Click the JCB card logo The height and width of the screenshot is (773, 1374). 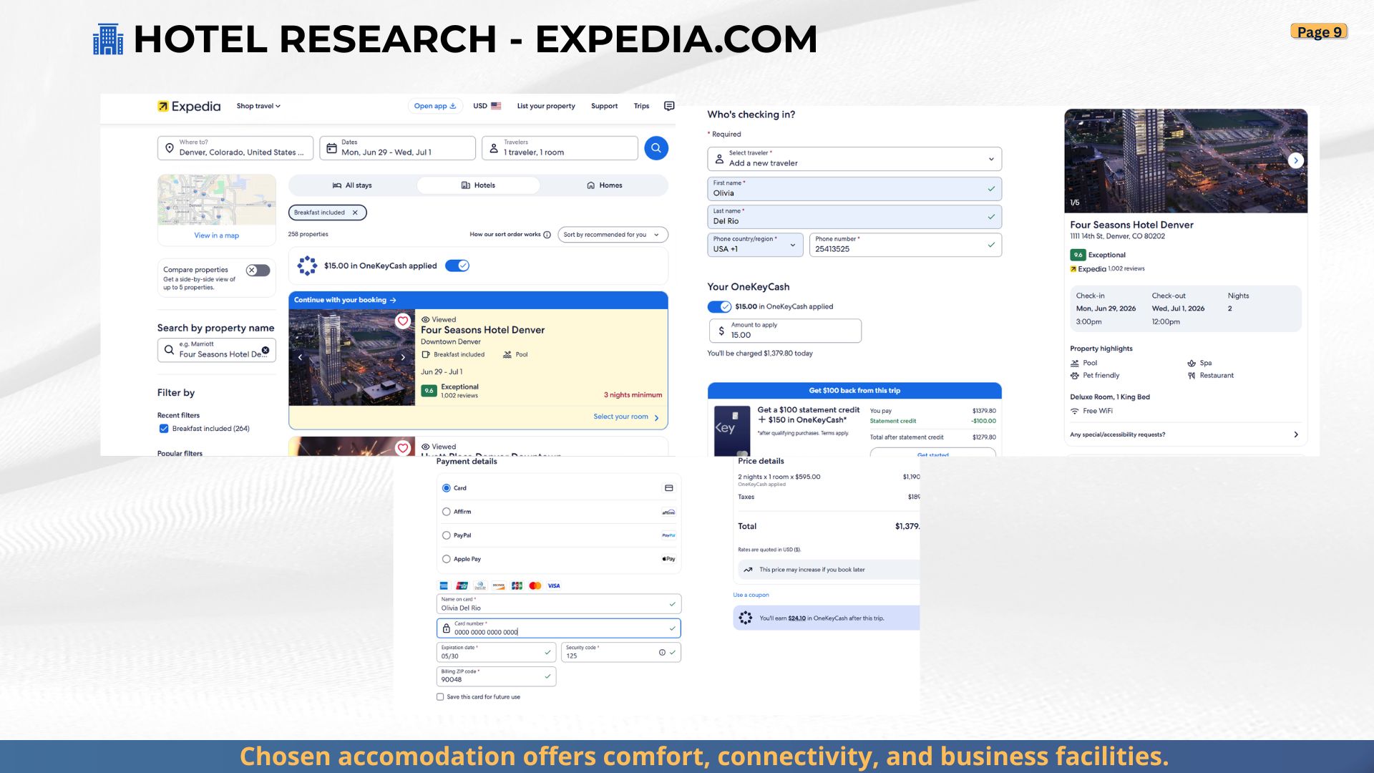517,585
